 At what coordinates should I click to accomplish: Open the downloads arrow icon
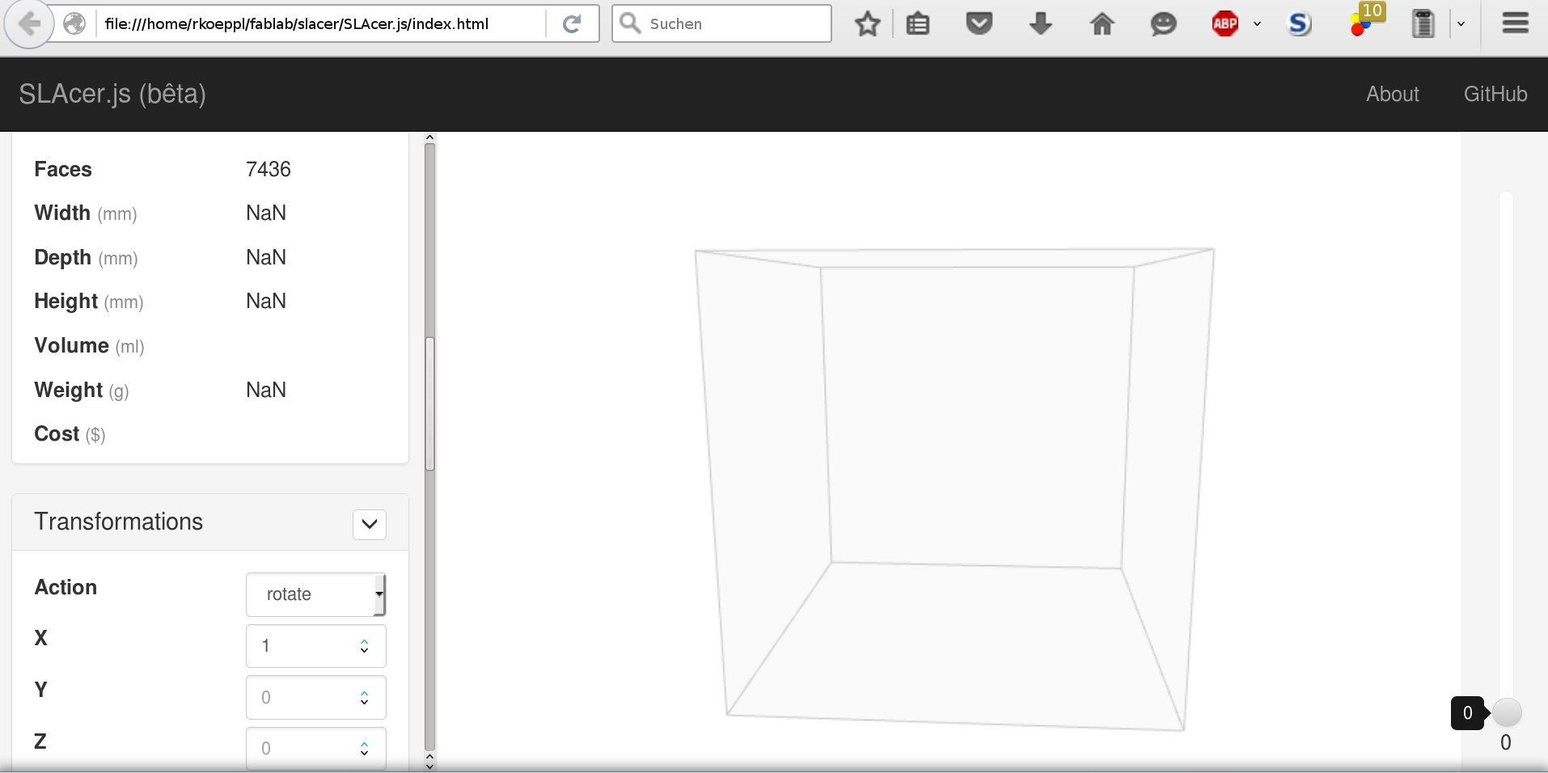pos(1040,24)
